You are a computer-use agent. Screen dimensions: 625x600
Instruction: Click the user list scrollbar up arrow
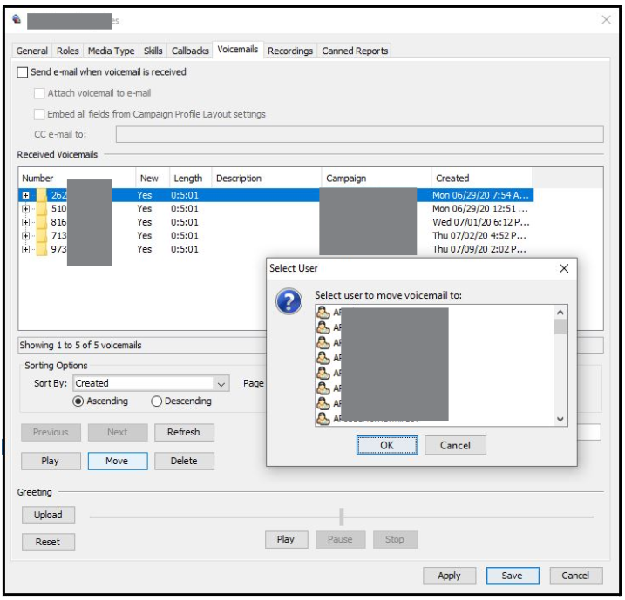click(560, 313)
